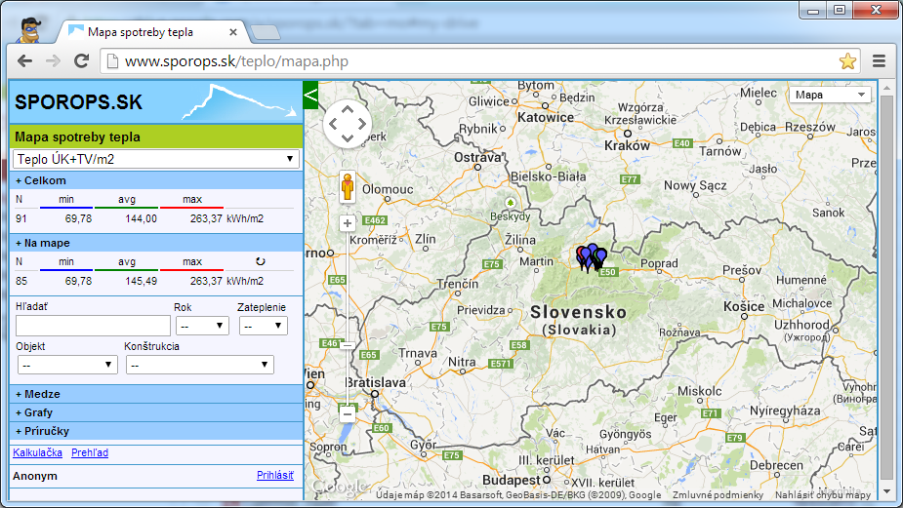Screen dimensions: 903x508
Task: Click the map zoom out minus button
Action: 347,413
